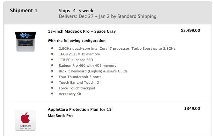Viewport: 213px width, 136px height.
Task: Click the $349.00 AppleCare price
Action: pos(192,109)
